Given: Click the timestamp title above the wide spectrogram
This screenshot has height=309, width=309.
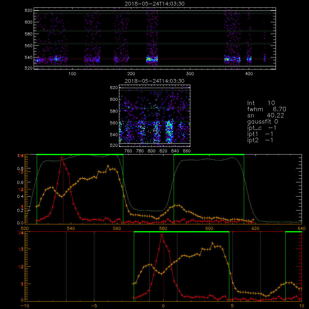Looking at the screenshot, I should [154, 4].
